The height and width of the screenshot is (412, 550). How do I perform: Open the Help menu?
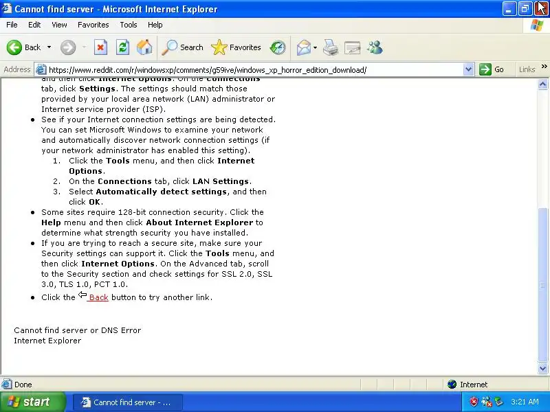(x=155, y=25)
